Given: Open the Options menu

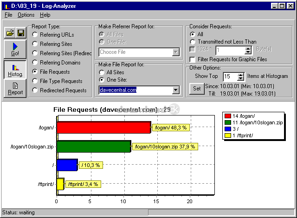Looking at the screenshot, I should pos(26,15).
